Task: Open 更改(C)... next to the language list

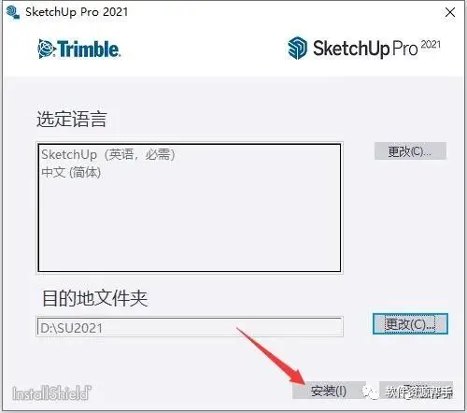Action: coord(410,151)
